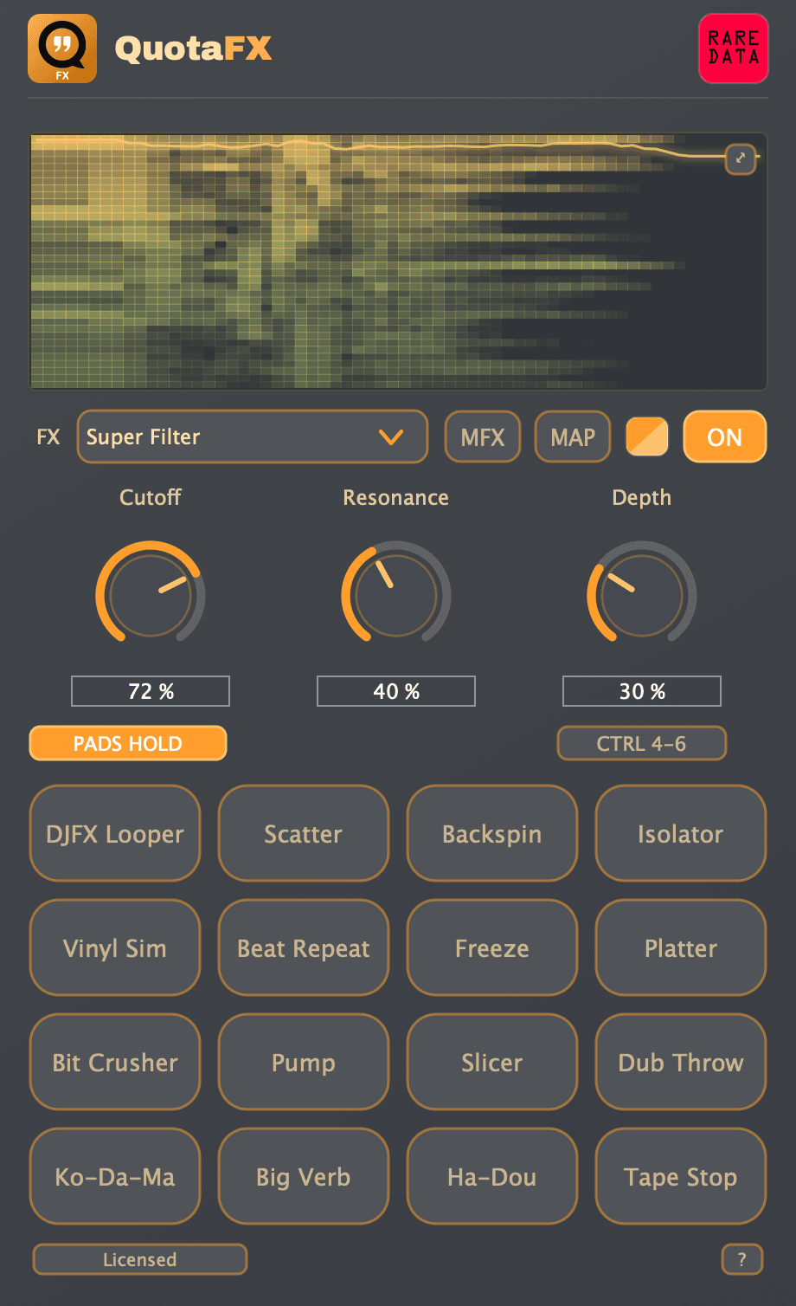
Task: Click the Depth knob
Action: [x=642, y=594]
